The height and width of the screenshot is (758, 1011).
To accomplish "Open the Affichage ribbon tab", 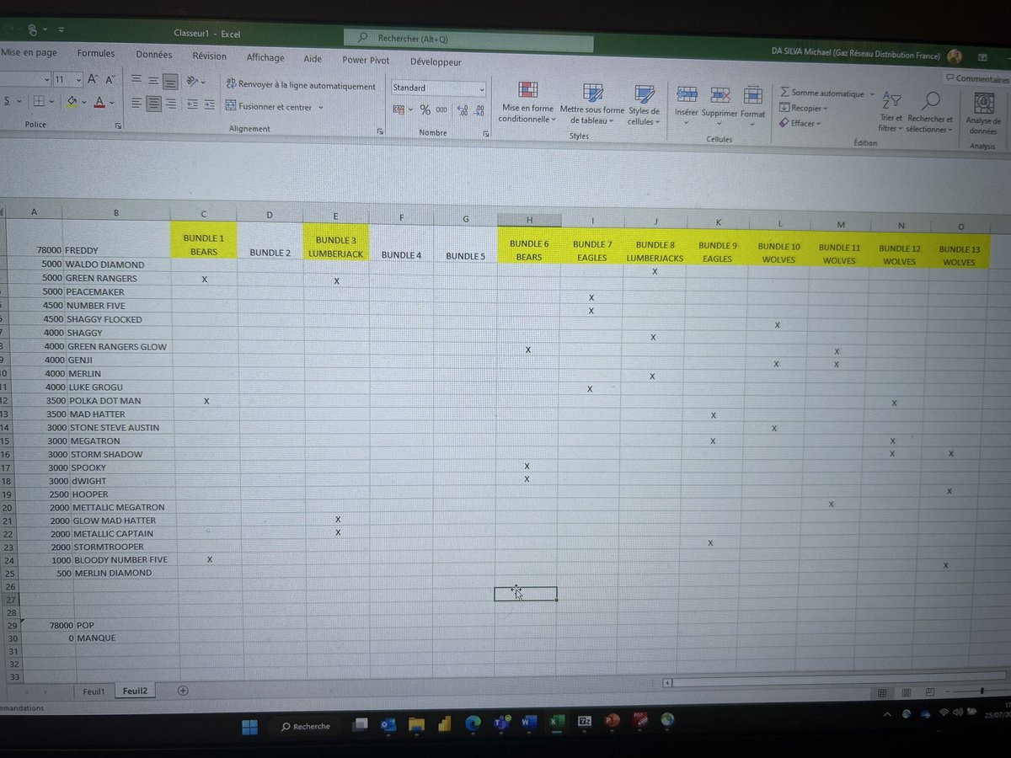I will (265, 57).
